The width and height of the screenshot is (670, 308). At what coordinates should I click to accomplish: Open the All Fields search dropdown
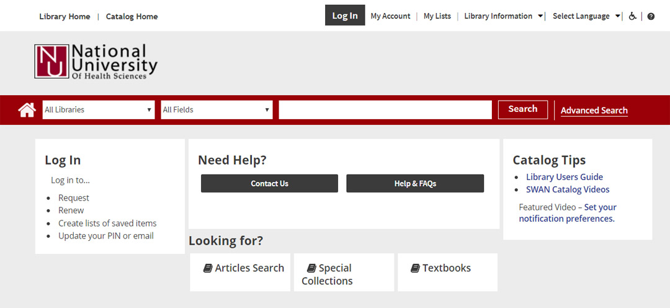(217, 110)
